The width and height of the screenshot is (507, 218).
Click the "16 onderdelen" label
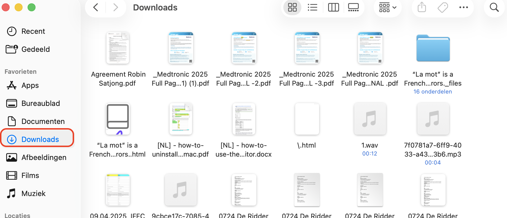point(433,92)
